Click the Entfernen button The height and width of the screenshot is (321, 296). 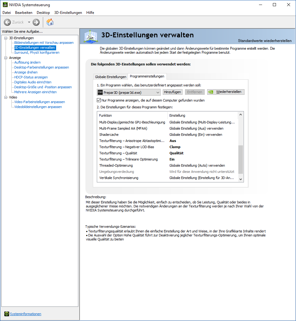(195, 92)
